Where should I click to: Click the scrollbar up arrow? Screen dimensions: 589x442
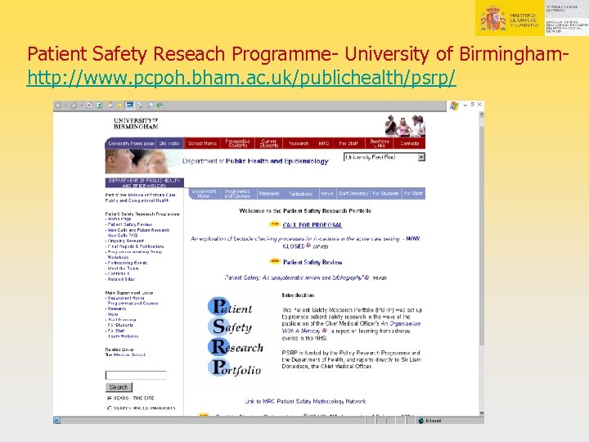pyautogui.click(x=482, y=114)
